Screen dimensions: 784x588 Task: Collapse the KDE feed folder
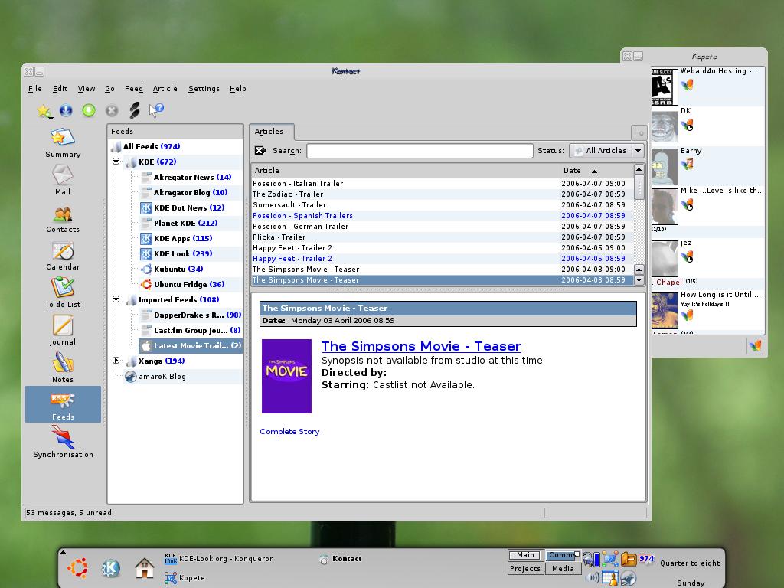[x=116, y=162]
